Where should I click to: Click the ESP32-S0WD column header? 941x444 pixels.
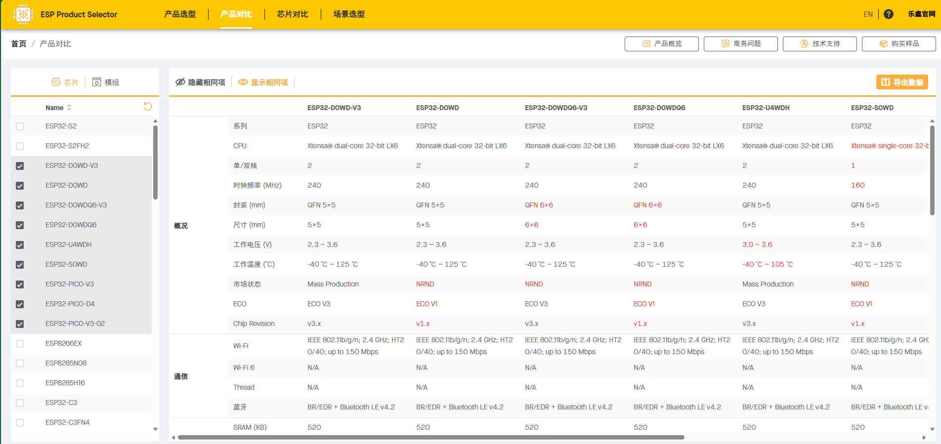(872, 108)
